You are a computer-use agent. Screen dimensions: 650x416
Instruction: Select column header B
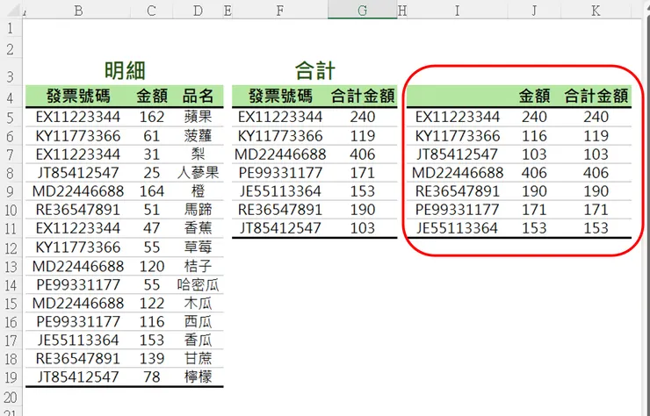[x=78, y=10]
